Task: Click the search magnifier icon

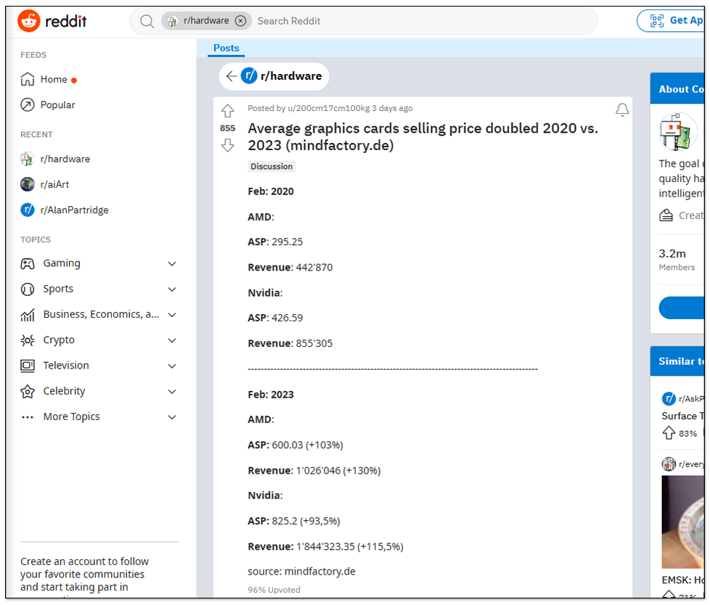Action: (147, 21)
